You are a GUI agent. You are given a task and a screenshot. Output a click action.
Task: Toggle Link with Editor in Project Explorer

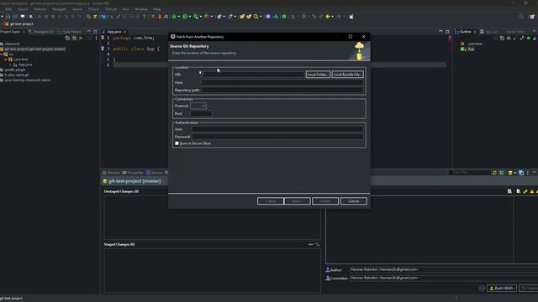click(x=74, y=38)
